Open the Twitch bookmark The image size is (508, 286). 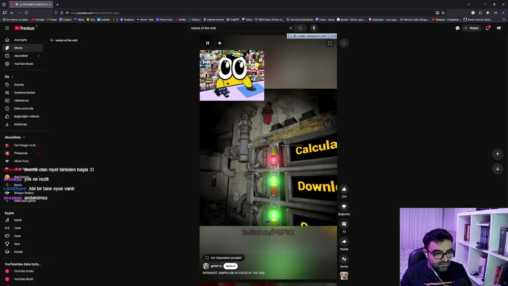[x=247, y=19]
